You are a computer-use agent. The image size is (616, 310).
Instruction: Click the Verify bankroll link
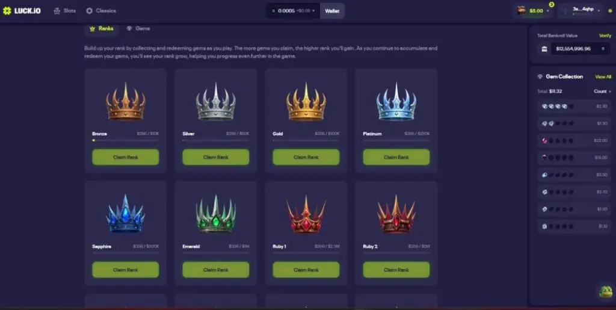click(605, 36)
